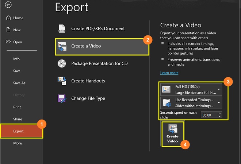Follow the Learn more link

(169, 73)
